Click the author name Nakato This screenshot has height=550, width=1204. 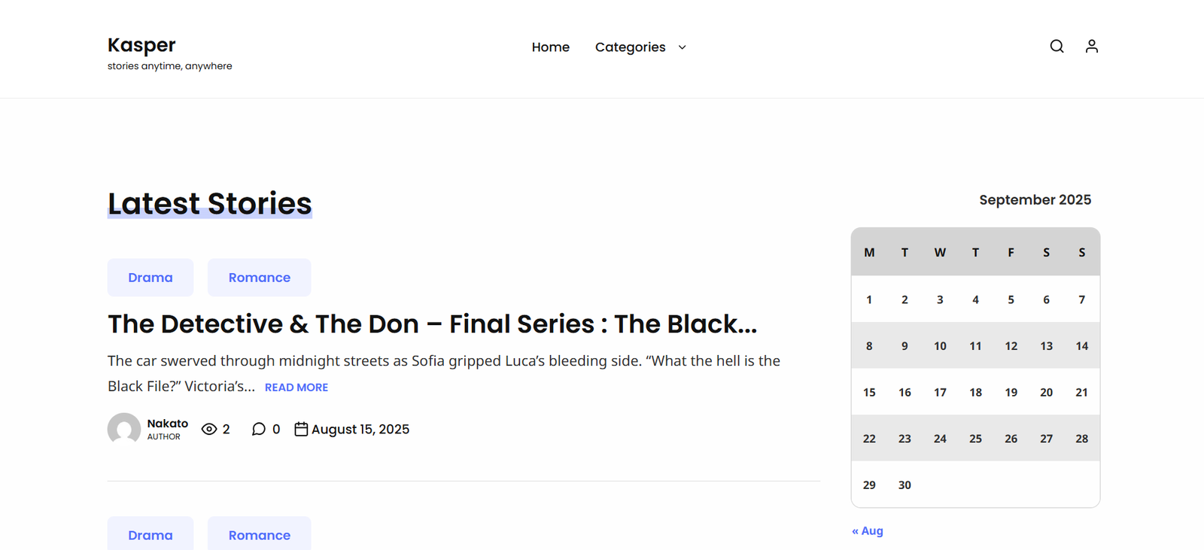tap(168, 424)
